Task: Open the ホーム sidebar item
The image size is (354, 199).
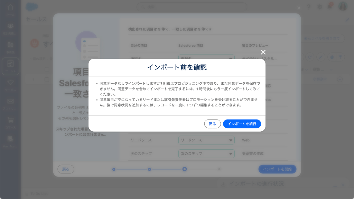Action: pos(10,10)
